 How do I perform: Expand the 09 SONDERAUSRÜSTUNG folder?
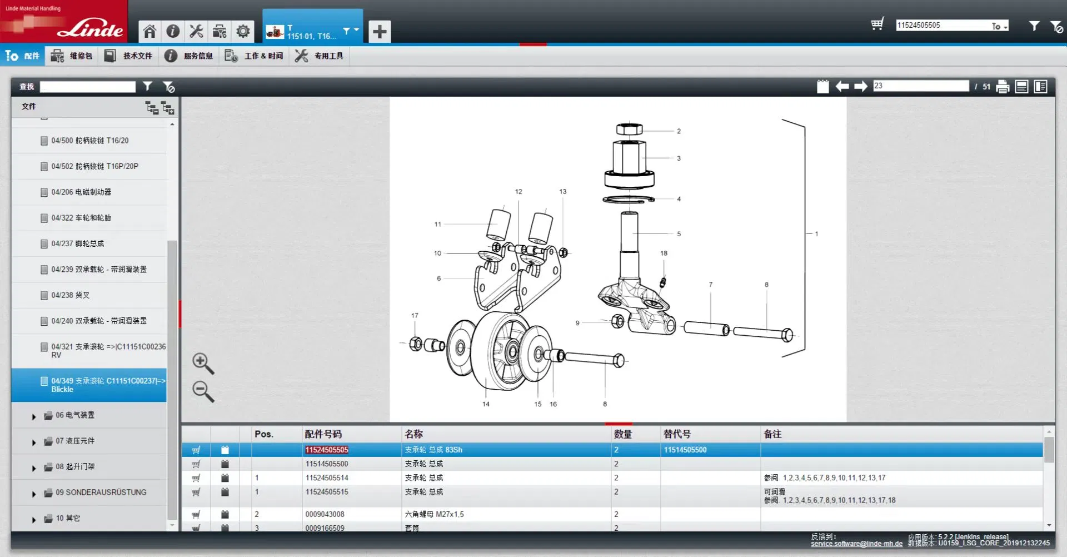pyautogui.click(x=34, y=494)
